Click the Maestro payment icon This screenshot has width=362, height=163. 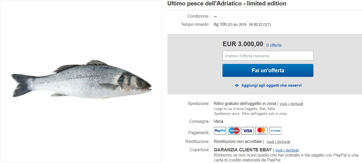(x=234, y=131)
